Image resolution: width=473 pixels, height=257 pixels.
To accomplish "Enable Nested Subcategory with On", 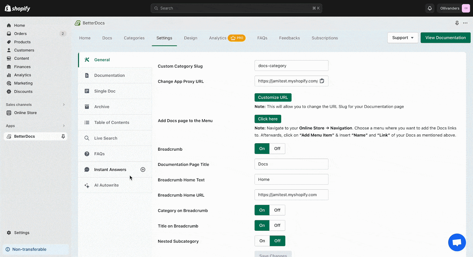I will (x=262, y=241).
